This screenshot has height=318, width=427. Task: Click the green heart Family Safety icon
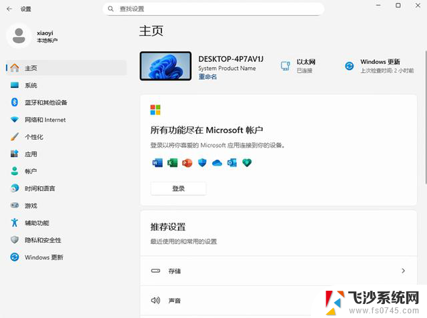click(247, 163)
